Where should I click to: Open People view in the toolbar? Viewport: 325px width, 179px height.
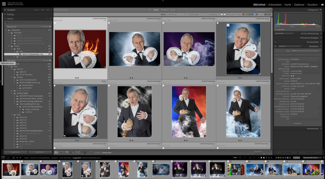[x=77, y=152]
